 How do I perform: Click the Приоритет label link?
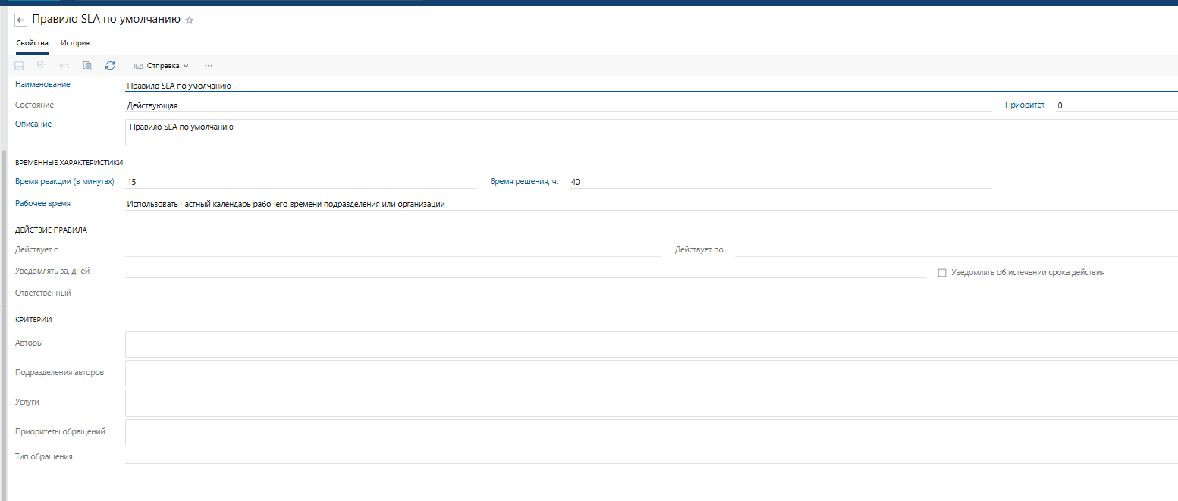(1025, 105)
